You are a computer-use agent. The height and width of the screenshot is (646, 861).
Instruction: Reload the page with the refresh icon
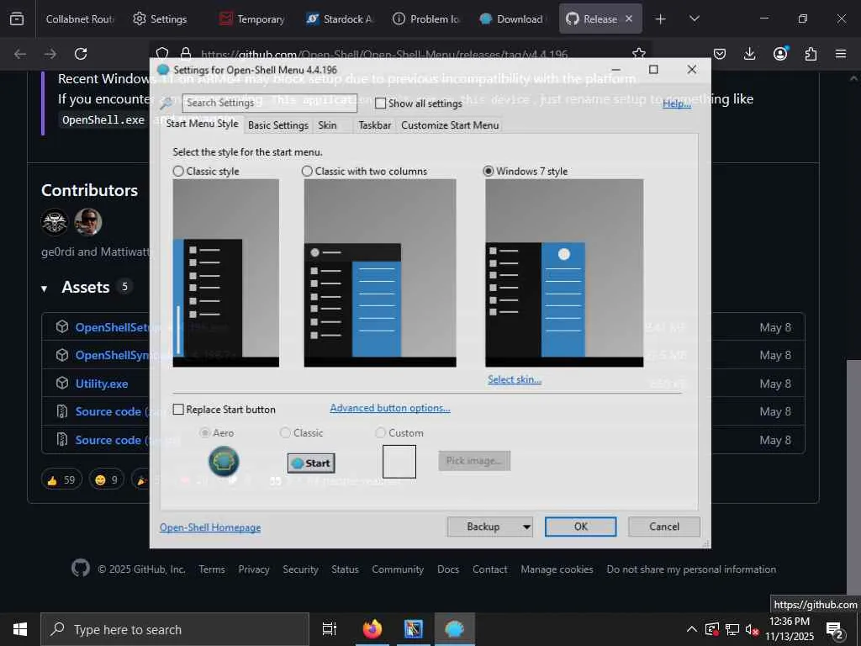81,54
